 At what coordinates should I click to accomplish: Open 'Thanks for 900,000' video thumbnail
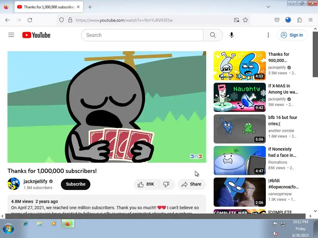coord(239,66)
